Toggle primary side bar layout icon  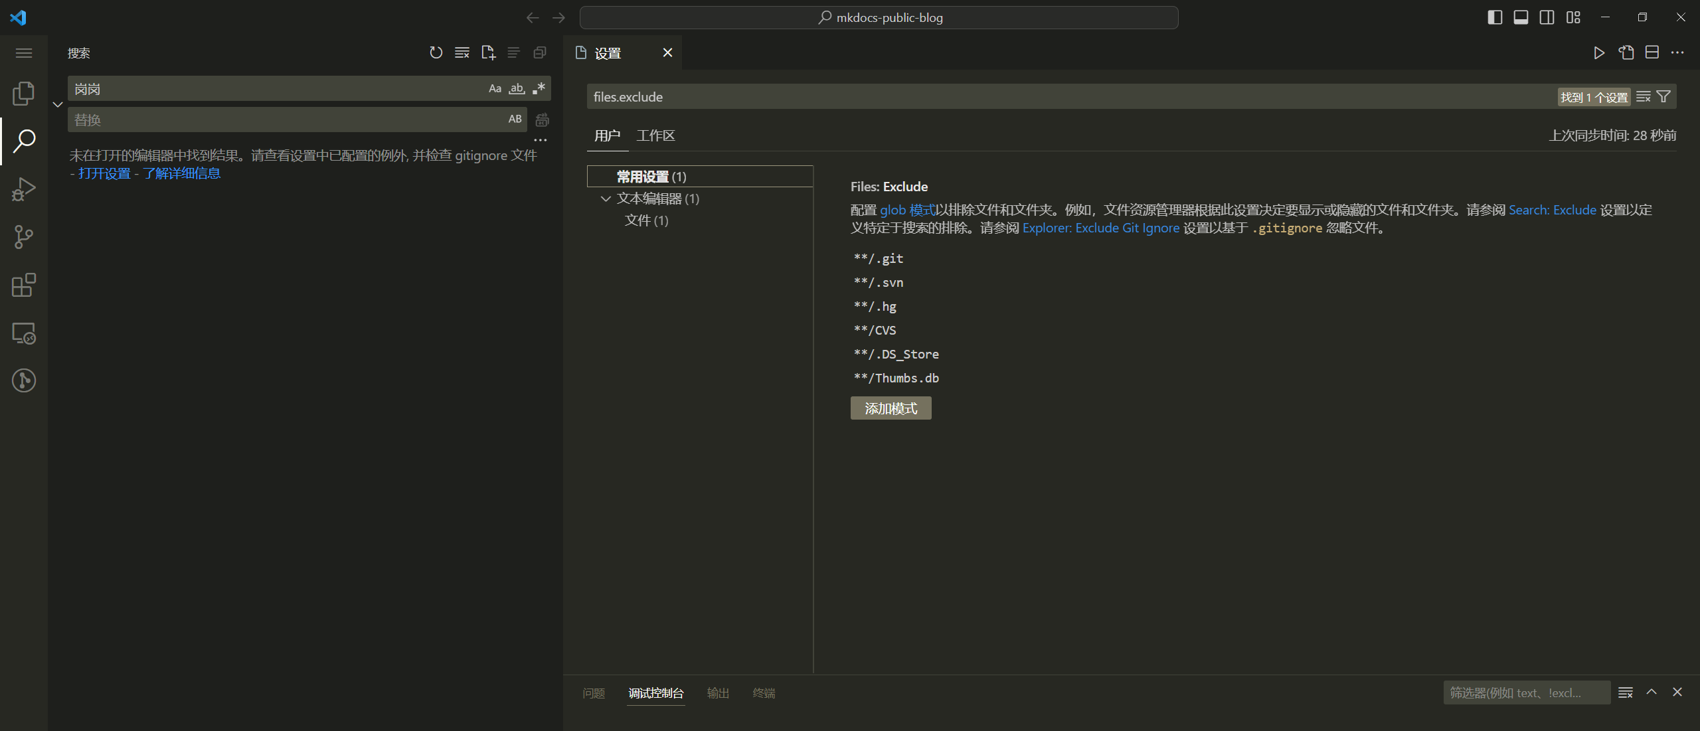click(x=1495, y=17)
